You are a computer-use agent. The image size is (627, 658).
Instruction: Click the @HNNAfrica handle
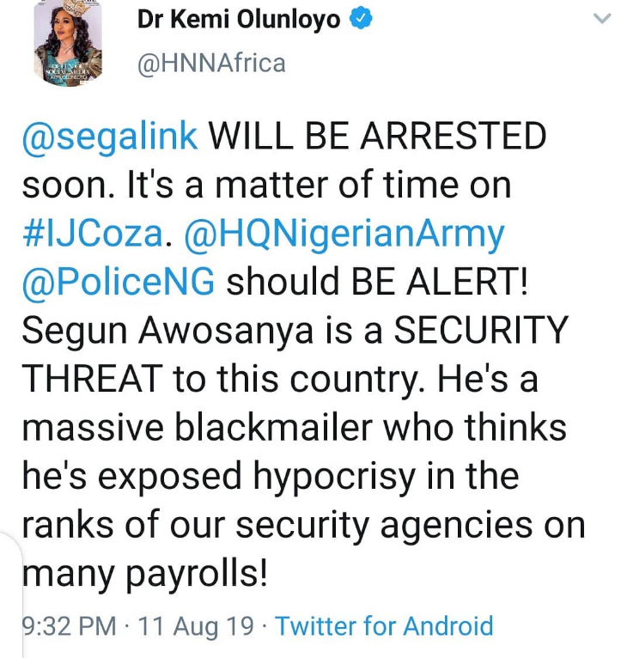[211, 63]
